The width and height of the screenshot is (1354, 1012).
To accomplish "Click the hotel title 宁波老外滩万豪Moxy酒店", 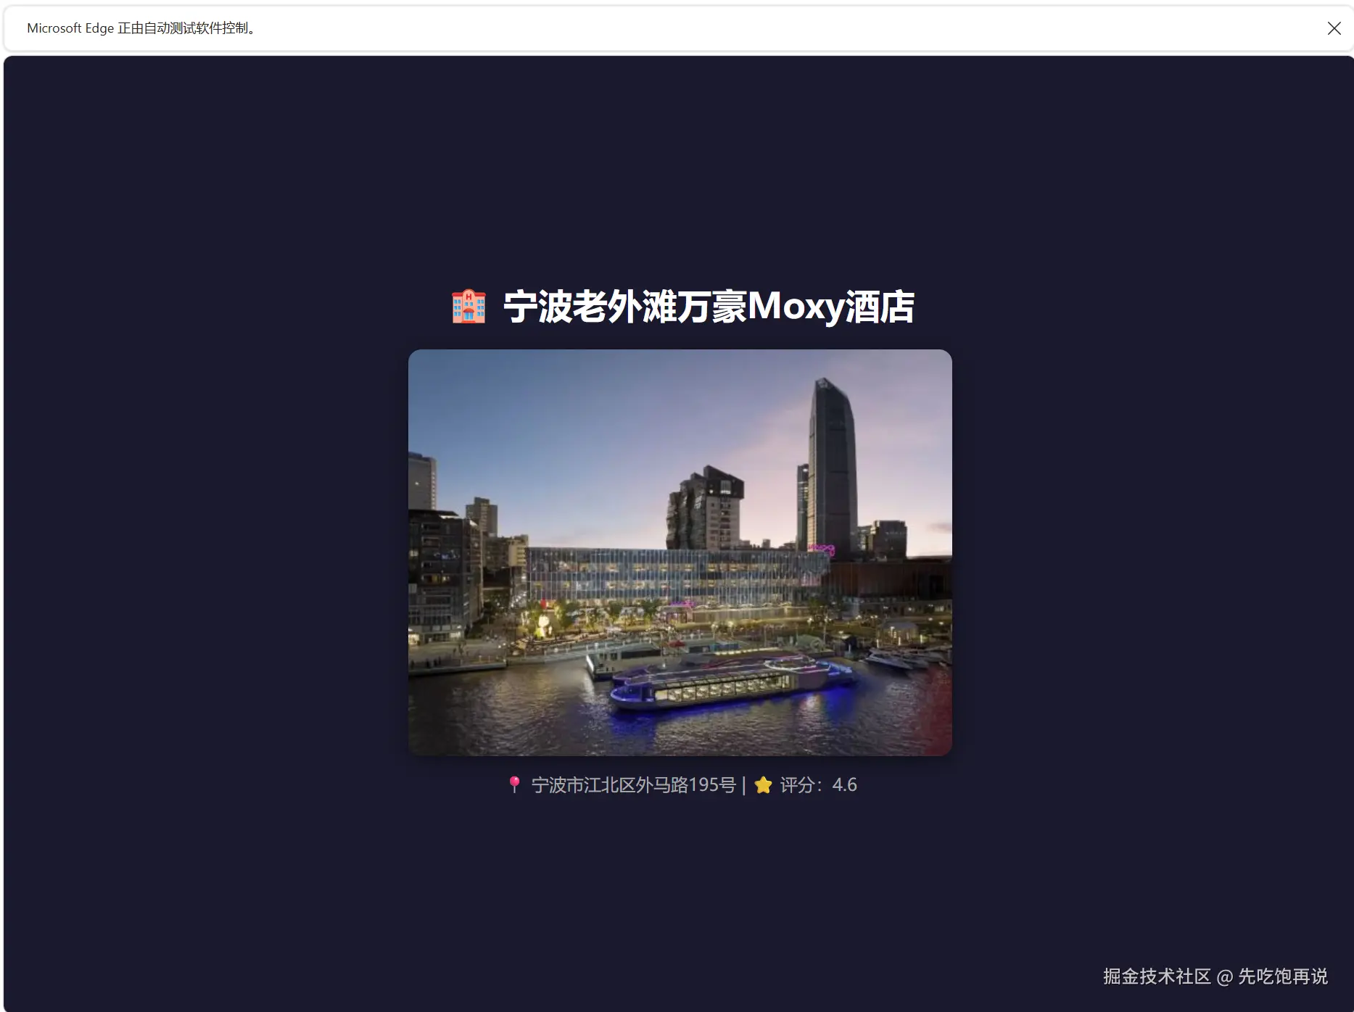I will [x=709, y=307].
